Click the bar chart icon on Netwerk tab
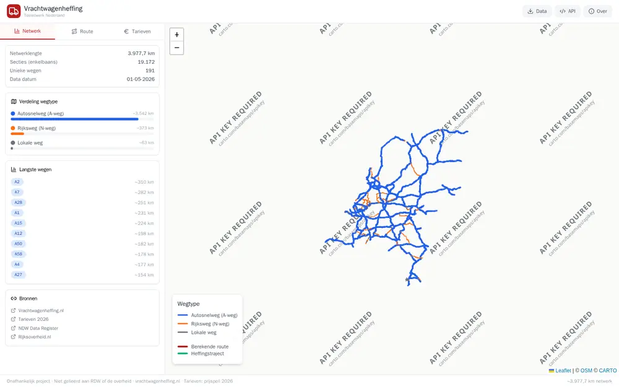 pos(17,31)
